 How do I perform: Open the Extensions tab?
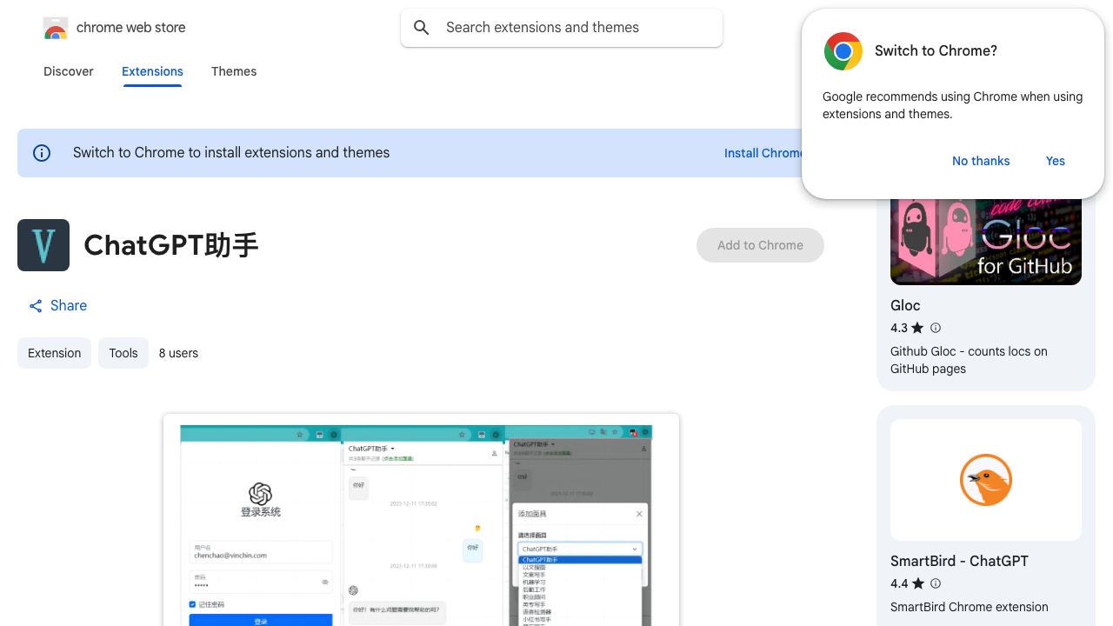pyautogui.click(x=152, y=71)
